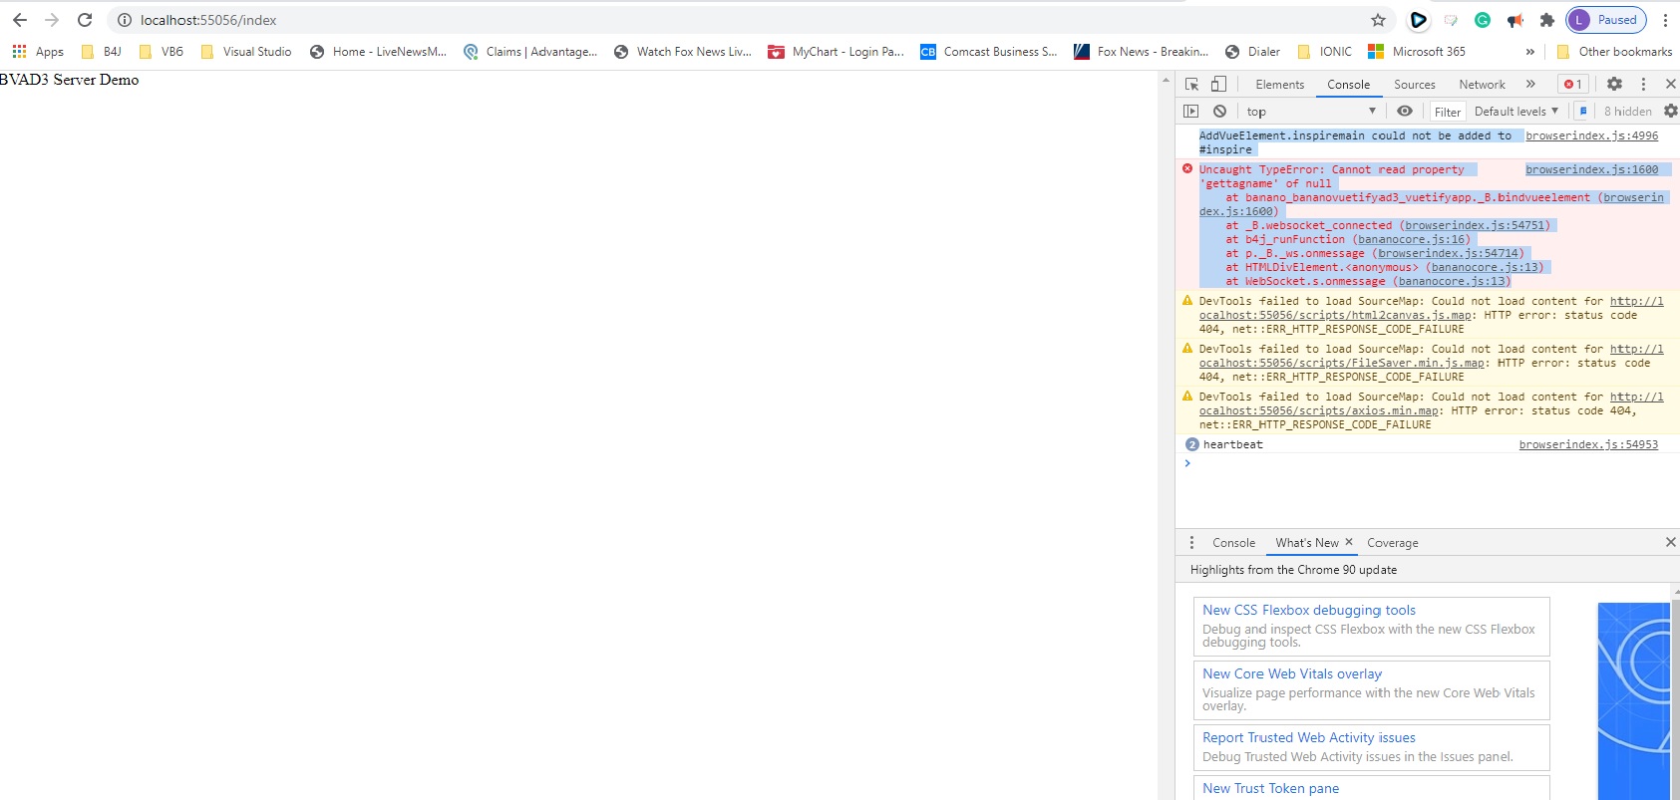Create a live expression with eye icon
The height and width of the screenshot is (800, 1680).
[1405, 112]
